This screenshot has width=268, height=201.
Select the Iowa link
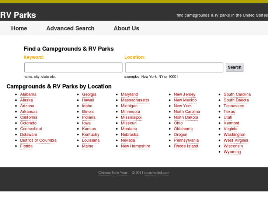[x=86, y=123]
